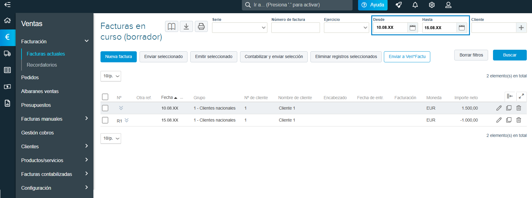The width and height of the screenshot is (532, 198).
Task: Click Eliminar registros seleccionados button
Action: tap(346, 57)
